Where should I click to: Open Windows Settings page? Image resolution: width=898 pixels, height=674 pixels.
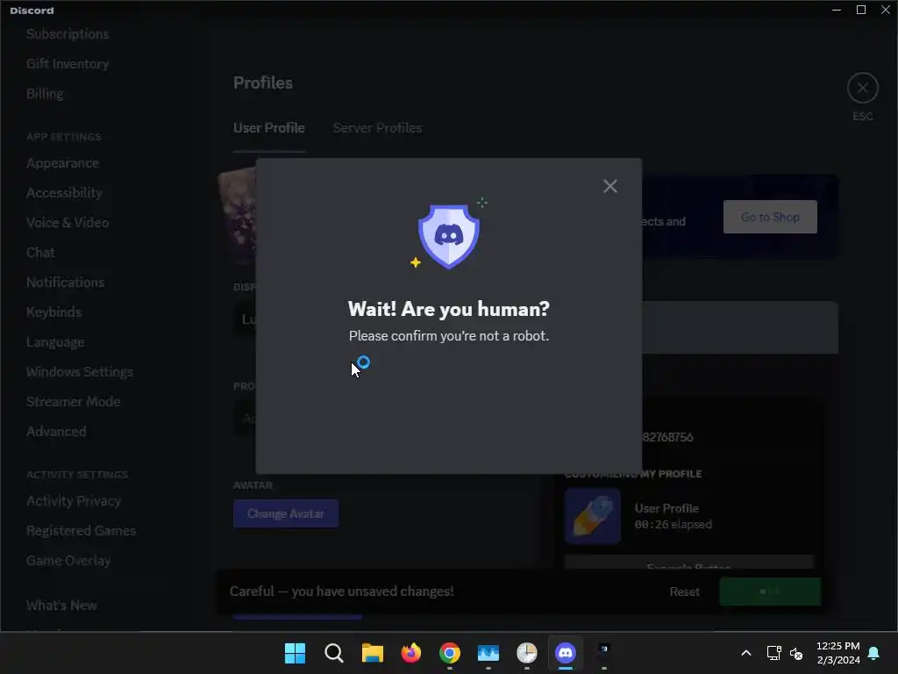[80, 372]
